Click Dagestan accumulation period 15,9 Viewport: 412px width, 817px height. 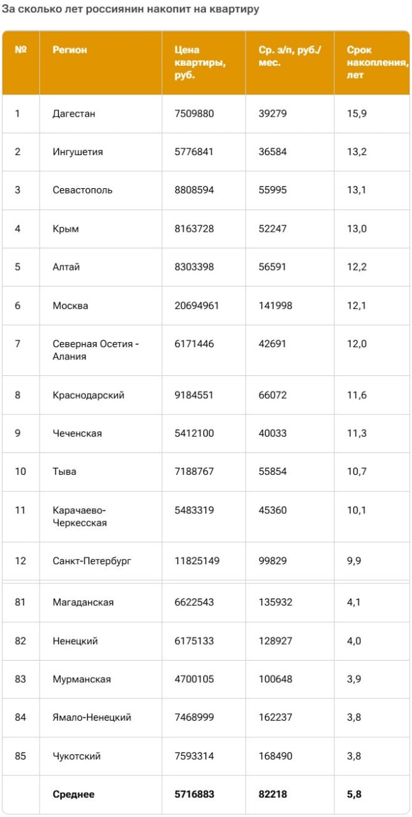[x=357, y=114]
